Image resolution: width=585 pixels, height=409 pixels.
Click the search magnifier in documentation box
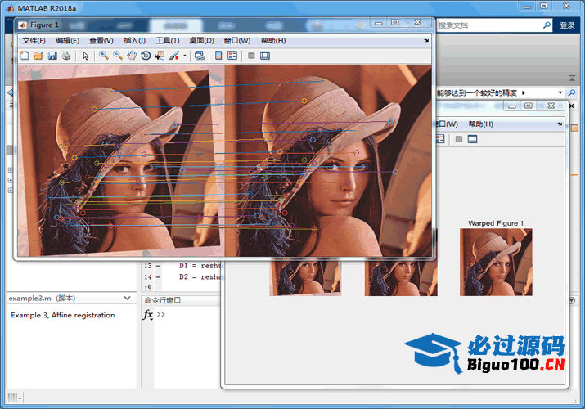point(547,25)
